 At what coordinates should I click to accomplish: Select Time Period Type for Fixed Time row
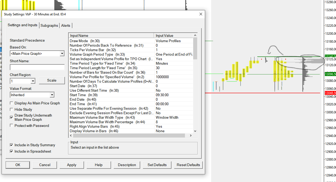(x=131, y=63)
